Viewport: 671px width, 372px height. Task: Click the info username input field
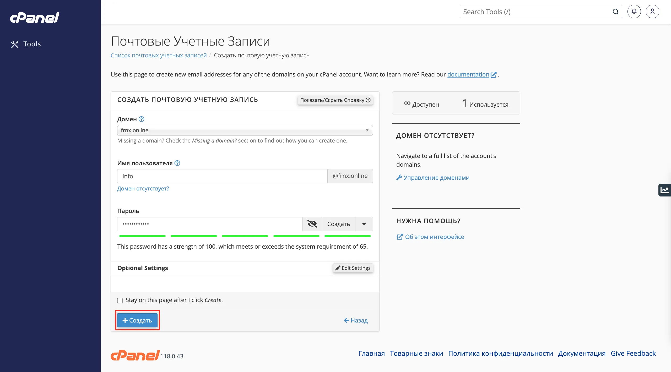pyautogui.click(x=222, y=176)
